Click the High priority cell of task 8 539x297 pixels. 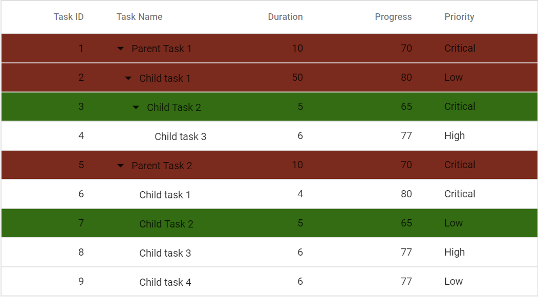pyautogui.click(x=455, y=253)
